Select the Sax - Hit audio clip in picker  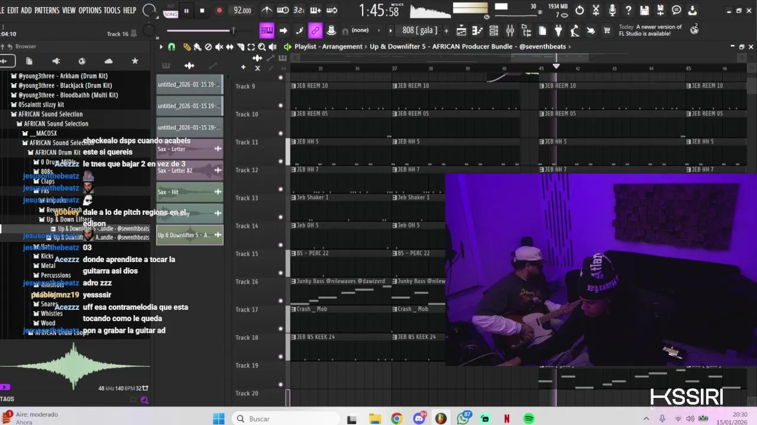tap(190, 192)
